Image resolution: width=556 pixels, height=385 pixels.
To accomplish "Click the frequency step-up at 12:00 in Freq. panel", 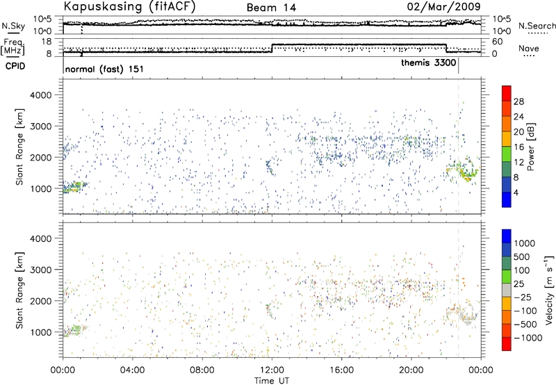I will pyautogui.click(x=272, y=49).
